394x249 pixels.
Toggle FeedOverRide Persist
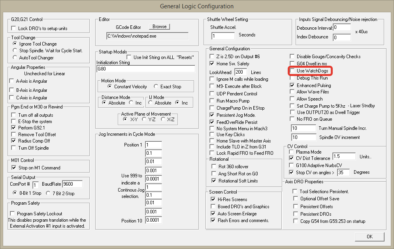pos(212,122)
